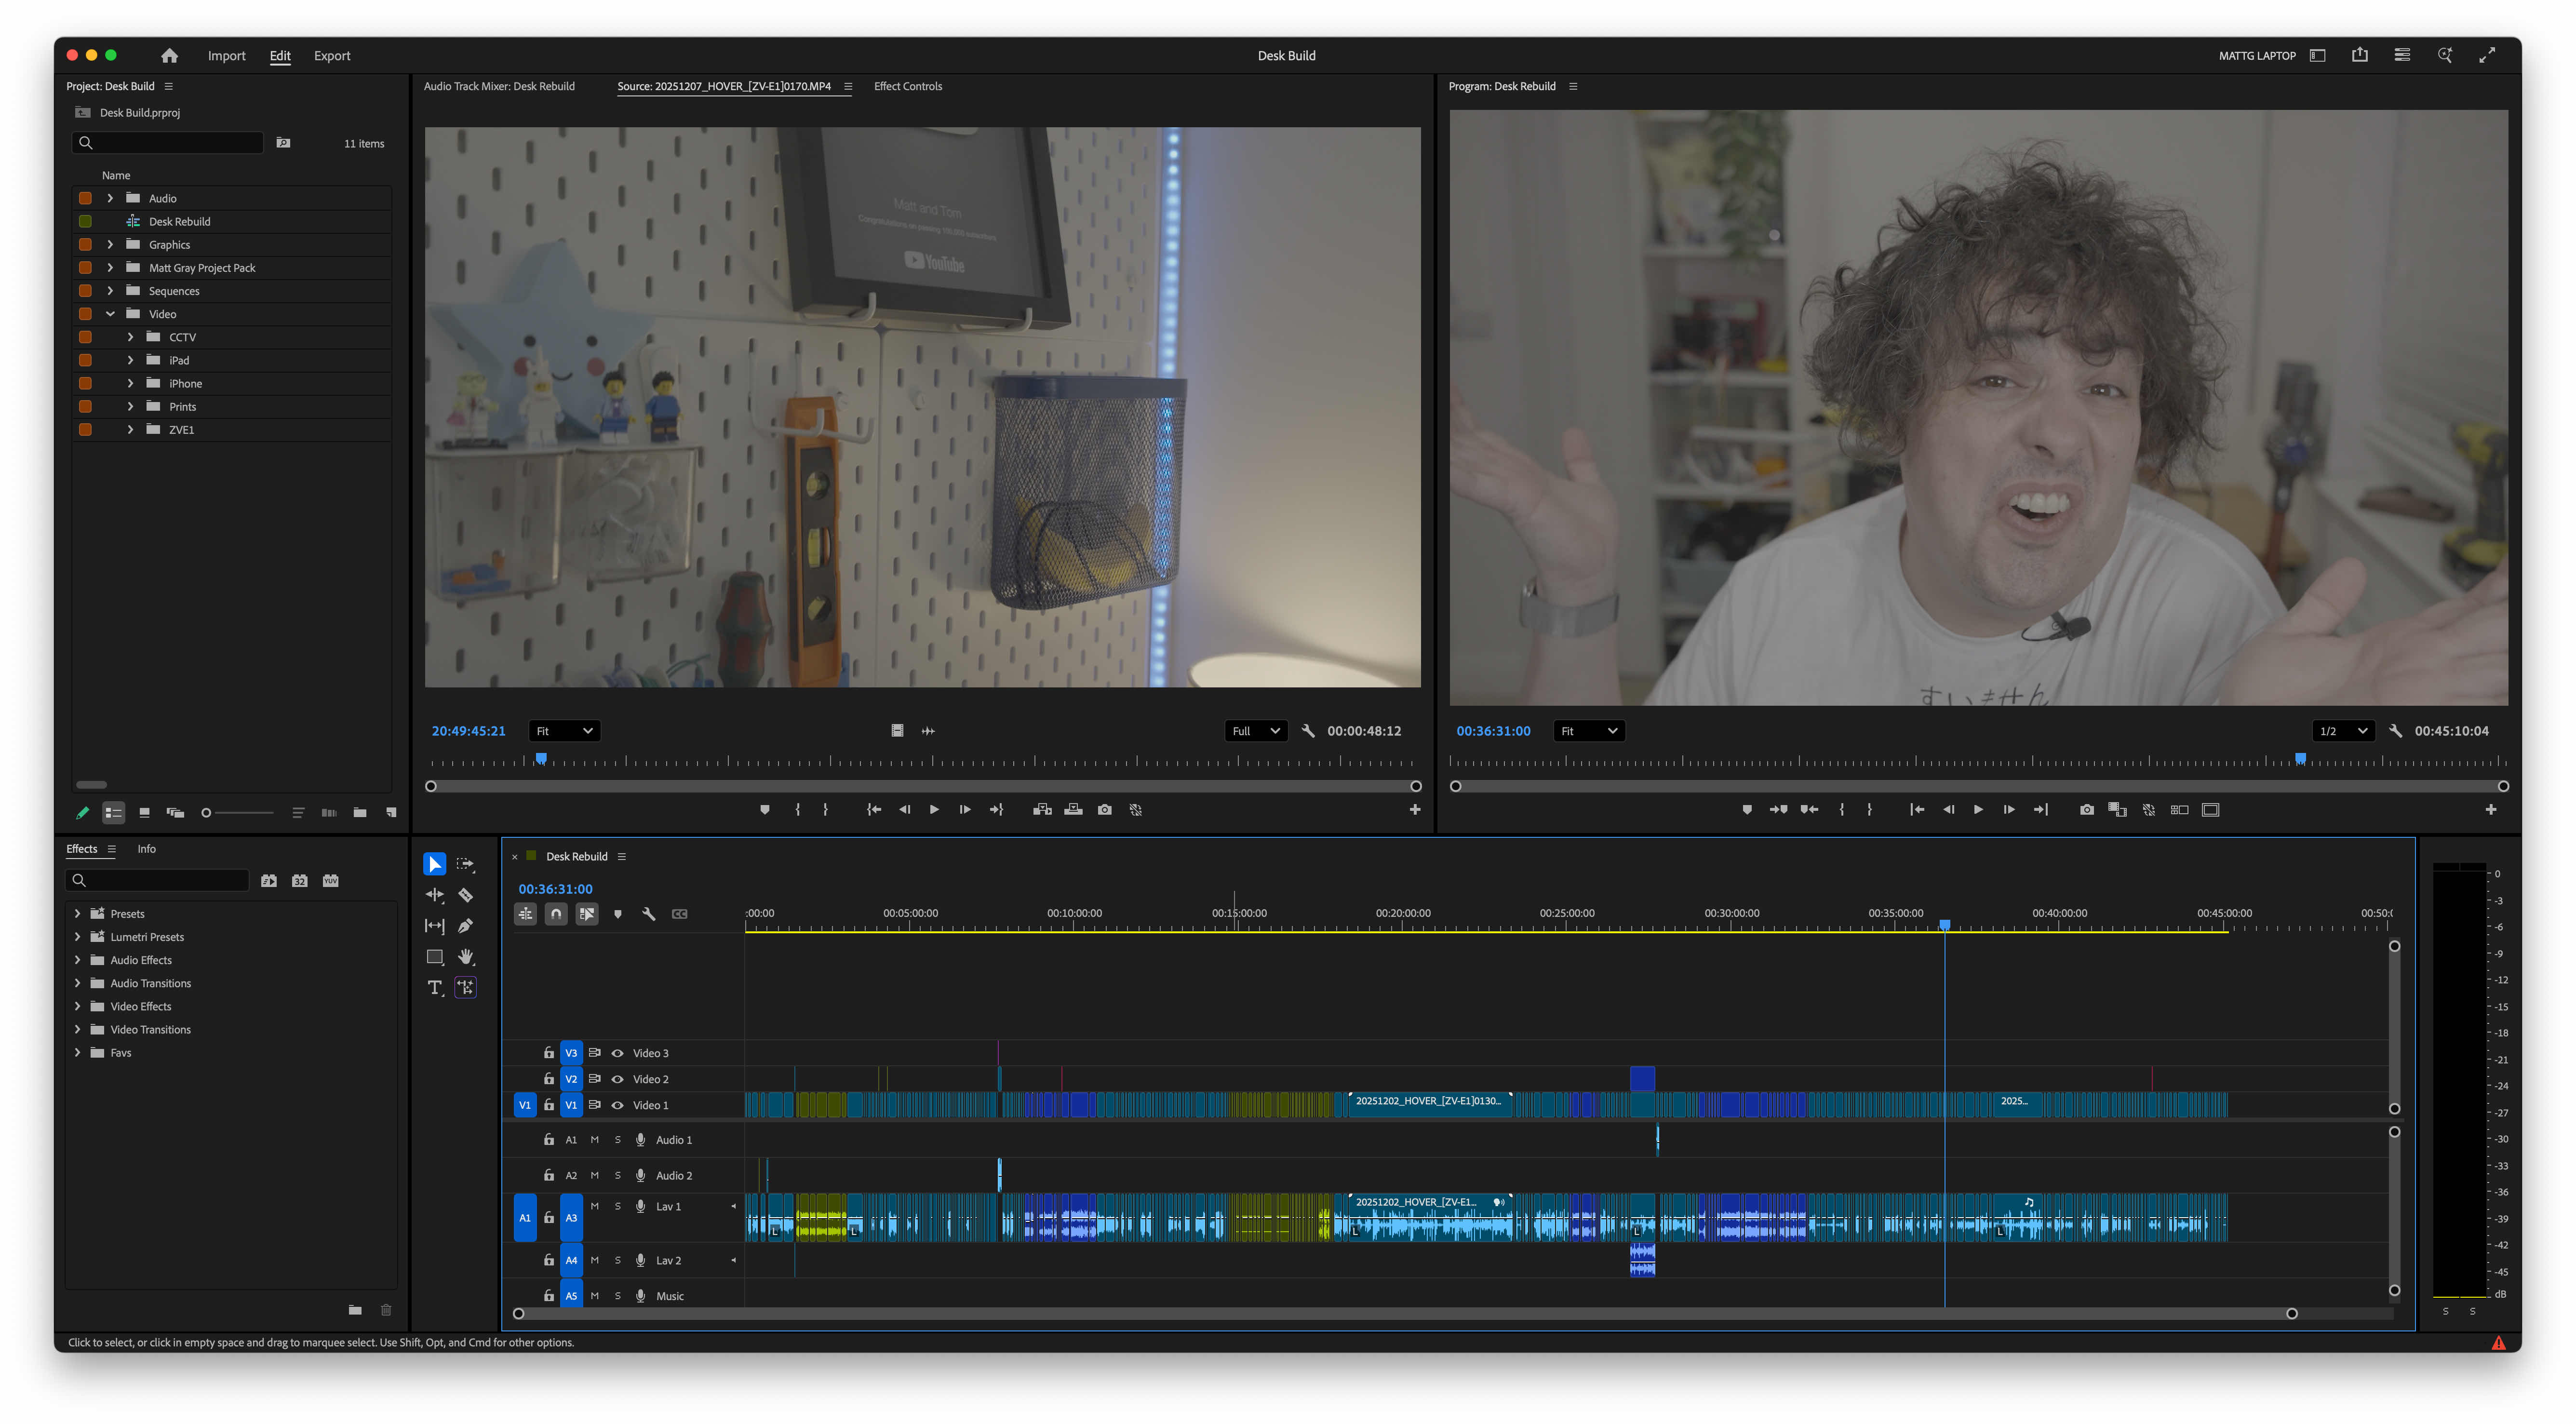Screen dimensions: 2576x1424
Task: Select the Hand tool
Action: click(x=465, y=957)
